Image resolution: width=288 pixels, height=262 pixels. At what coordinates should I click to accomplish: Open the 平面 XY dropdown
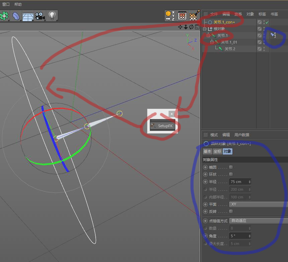tap(258, 204)
